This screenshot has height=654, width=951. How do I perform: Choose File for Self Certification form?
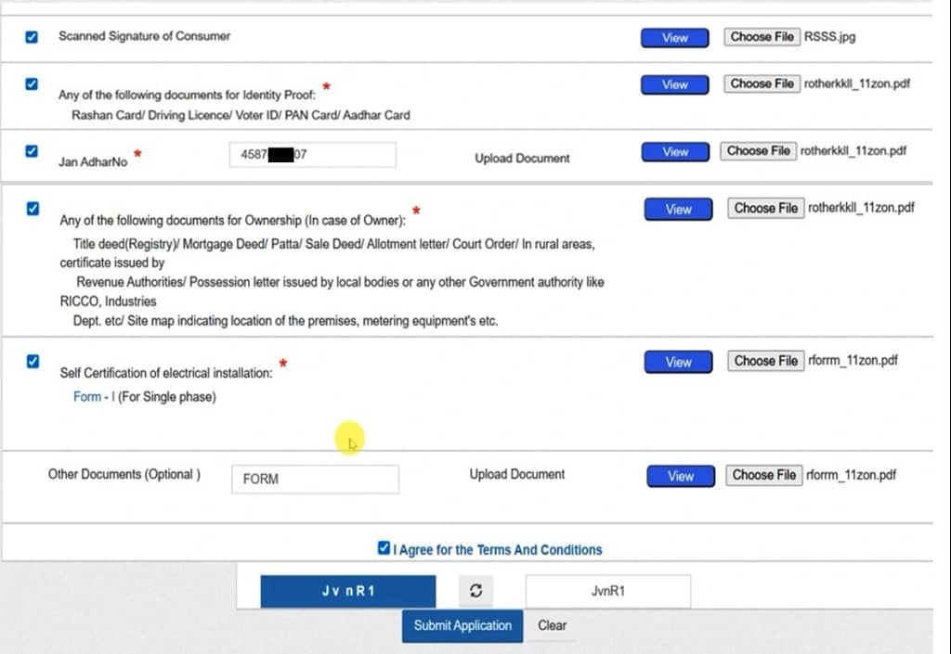[x=765, y=361]
